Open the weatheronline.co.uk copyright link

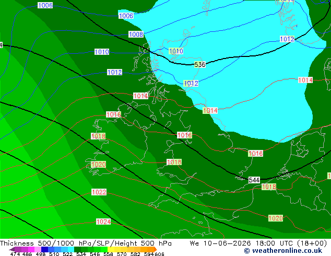[283, 251]
